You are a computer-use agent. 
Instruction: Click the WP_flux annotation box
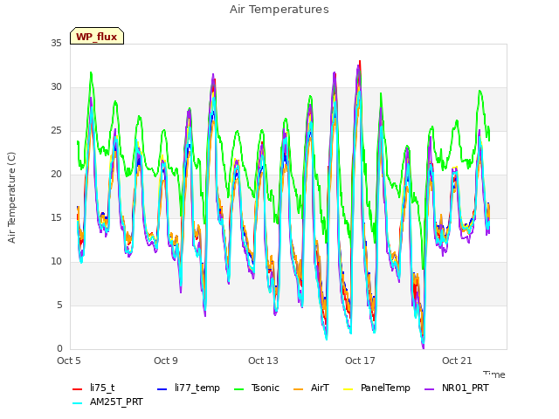point(97,36)
